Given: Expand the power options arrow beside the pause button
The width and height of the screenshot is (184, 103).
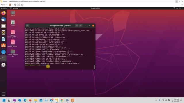Looking at the screenshot, I should (x=12, y=5).
